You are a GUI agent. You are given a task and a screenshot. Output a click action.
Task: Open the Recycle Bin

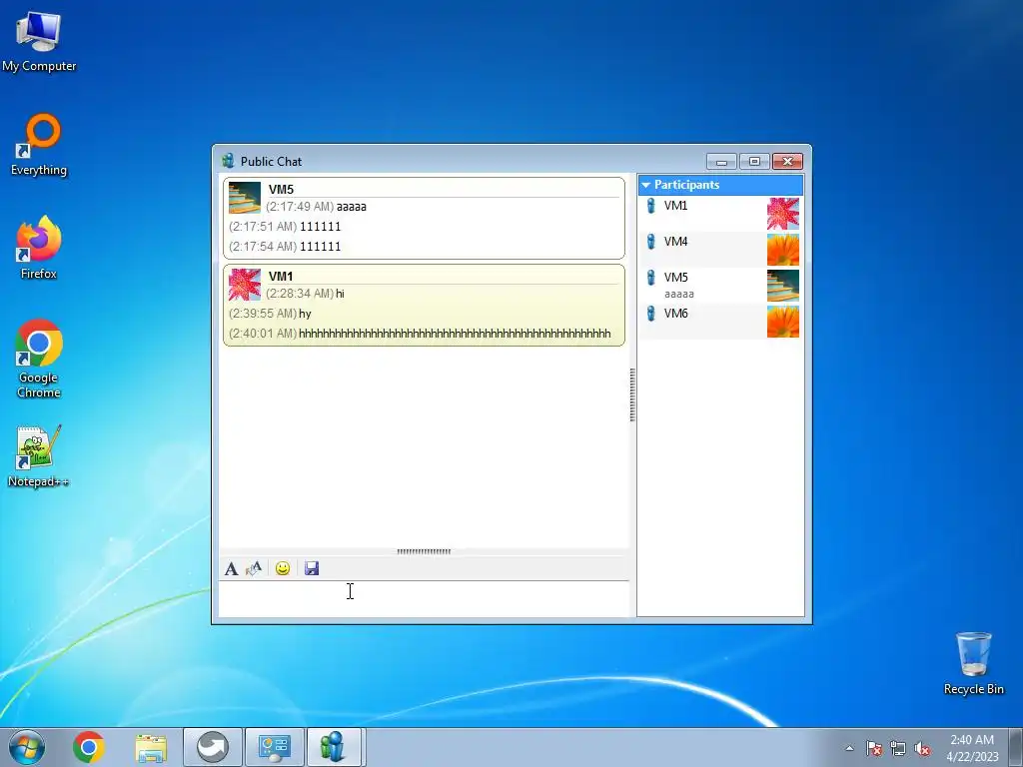click(x=973, y=663)
